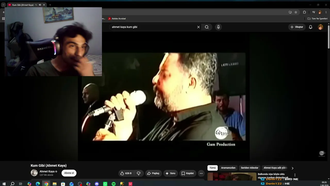This screenshot has height=186, width=330.
Task: Click the Soru ask button
Action: pos(170,173)
